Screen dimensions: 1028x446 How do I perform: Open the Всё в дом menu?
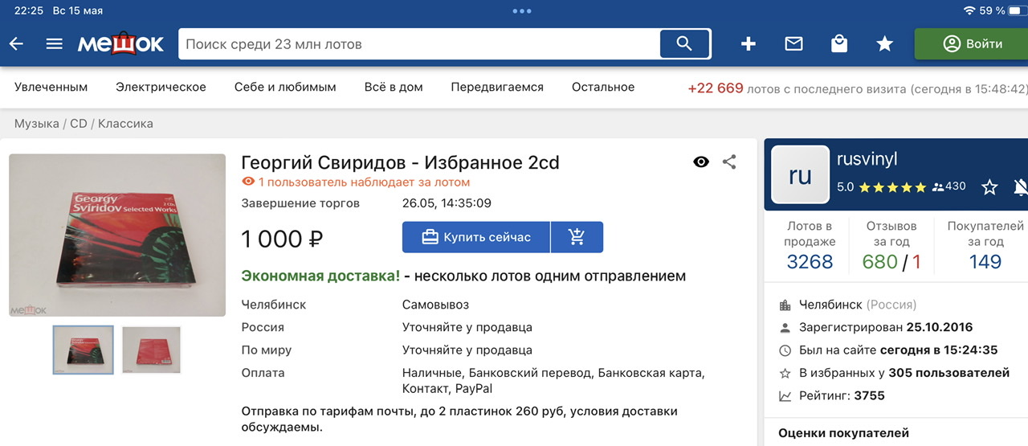[394, 87]
